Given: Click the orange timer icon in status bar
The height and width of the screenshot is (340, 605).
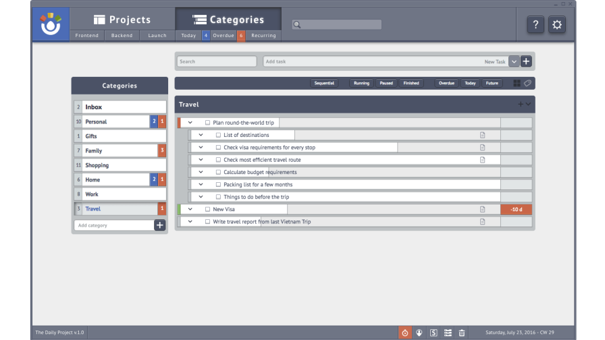Looking at the screenshot, I should 404,333.
